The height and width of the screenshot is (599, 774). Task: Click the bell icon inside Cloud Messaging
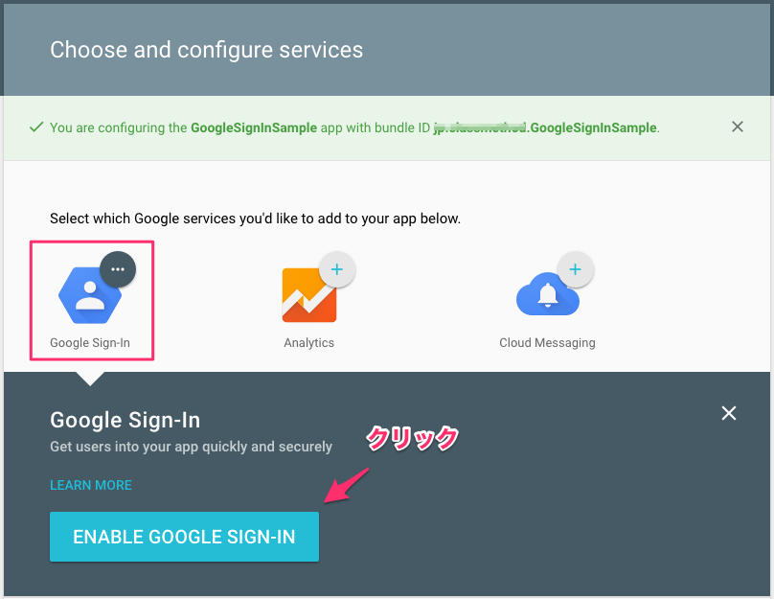547,295
